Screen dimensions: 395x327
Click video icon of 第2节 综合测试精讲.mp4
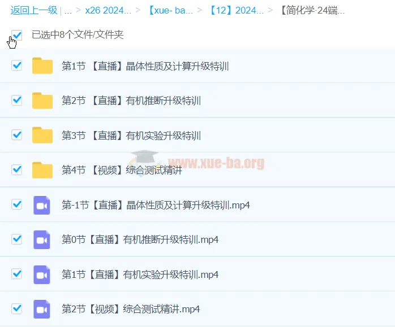click(x=42, y=309)
